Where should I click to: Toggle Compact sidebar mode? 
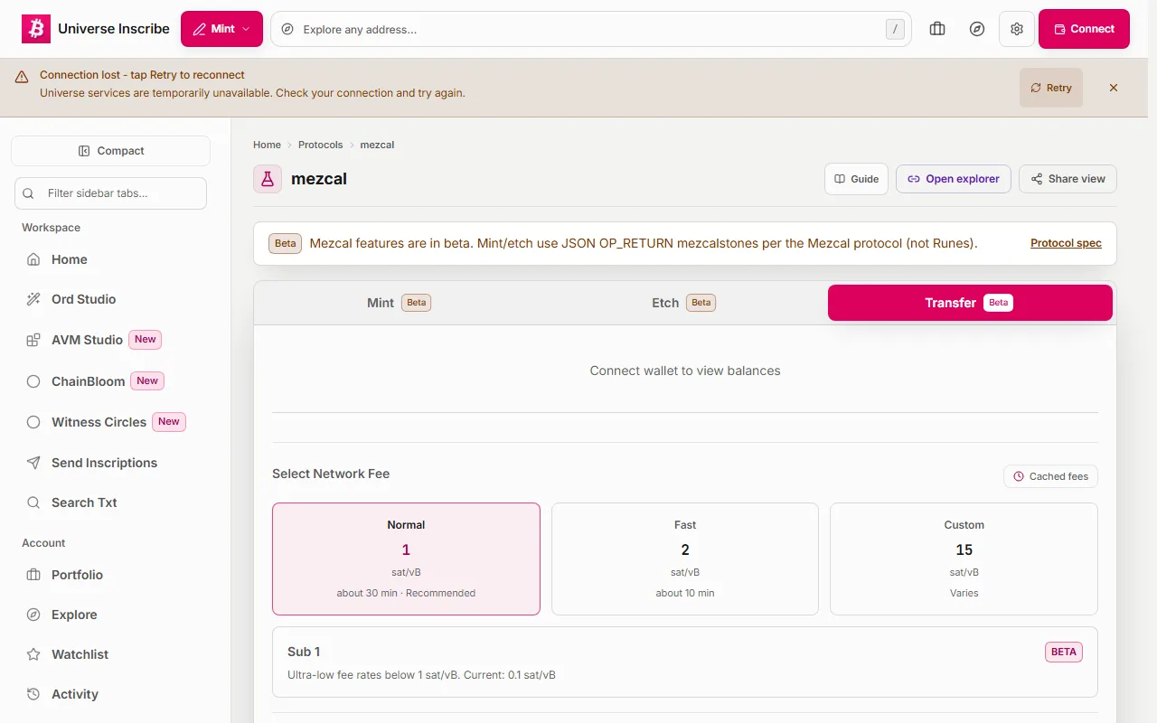tap(110, 151)
